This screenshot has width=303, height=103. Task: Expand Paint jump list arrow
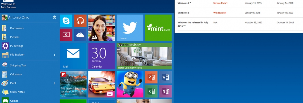tap(54, 83)
